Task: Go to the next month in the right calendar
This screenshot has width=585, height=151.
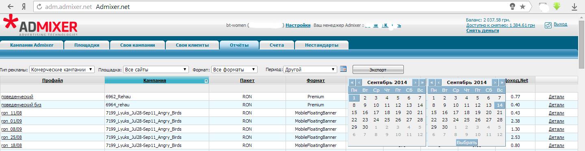Action: click(495, 82)
